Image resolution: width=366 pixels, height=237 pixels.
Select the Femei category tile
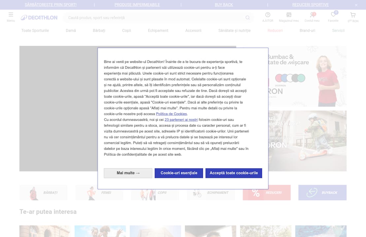tap(99, 193)
